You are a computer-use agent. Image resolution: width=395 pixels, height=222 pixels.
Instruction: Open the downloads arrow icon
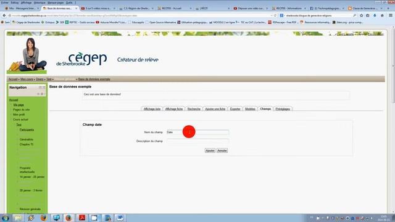375,15
